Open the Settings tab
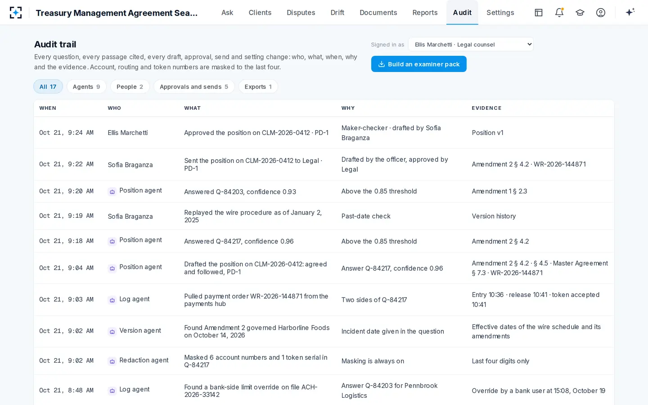The width and height of the screenshot is (648, 405). coord(500,13)
